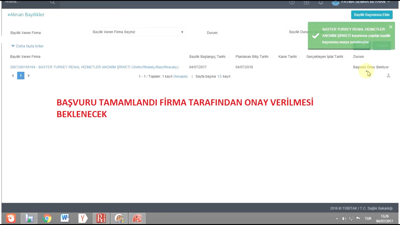The width and height of the screenshot is (400, 225).
Task: Go to next page with right arrow
Action: (x=29, y=76)
